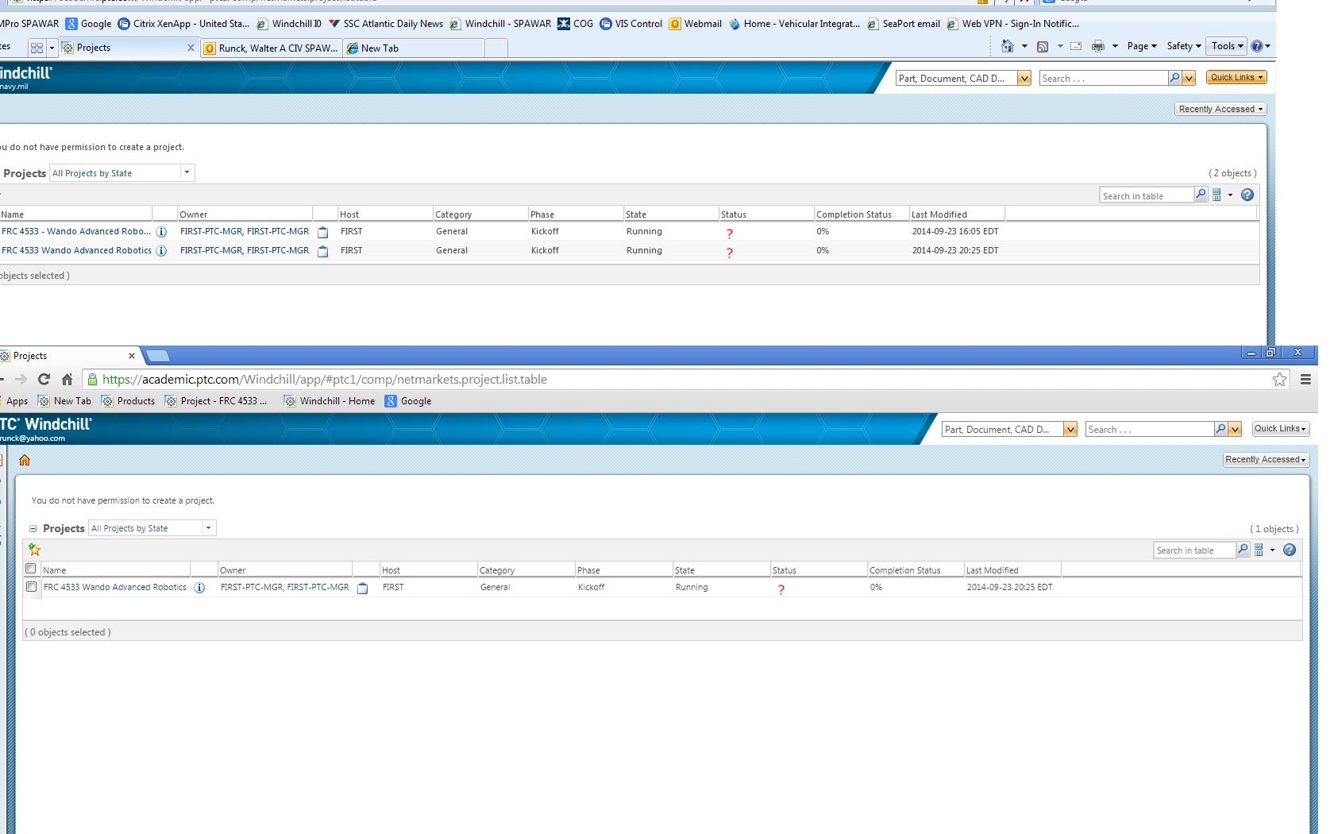This screenshot has height=834, width=1334.
Task: Click clipboard icon beside the 20:25 EDT IE row
Action: (x=322, y=251)
